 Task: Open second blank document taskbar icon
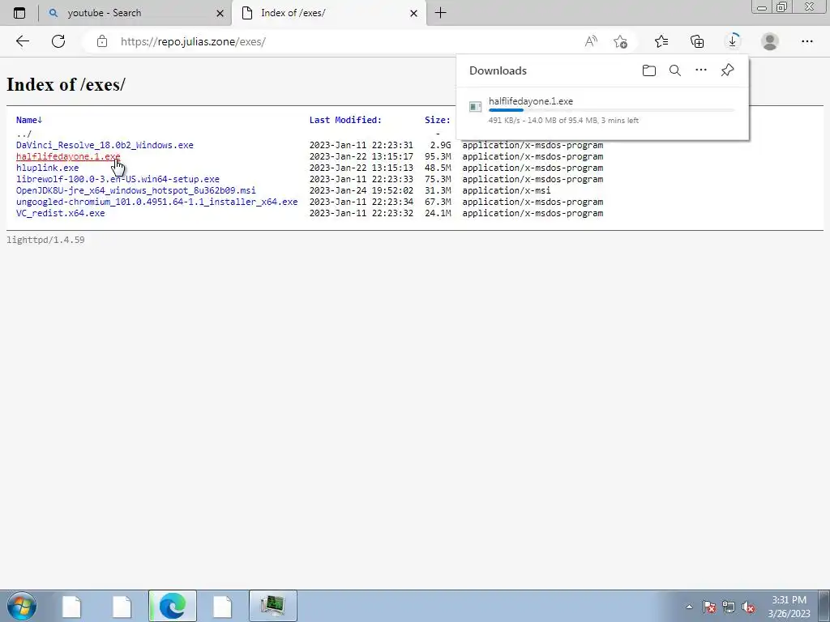122,606
